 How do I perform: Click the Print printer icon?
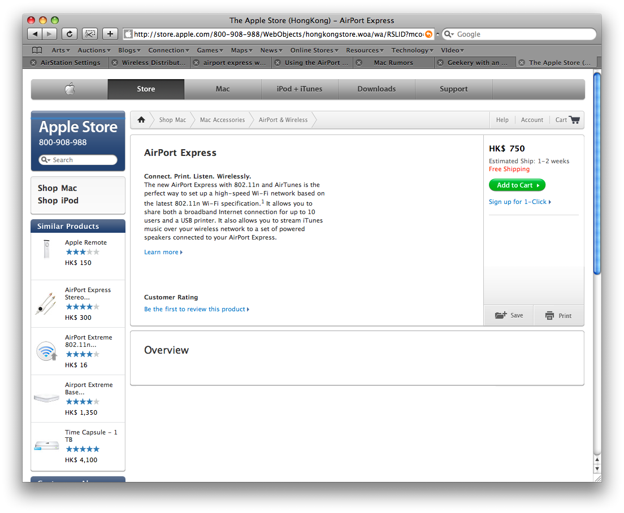click(549, 316)
